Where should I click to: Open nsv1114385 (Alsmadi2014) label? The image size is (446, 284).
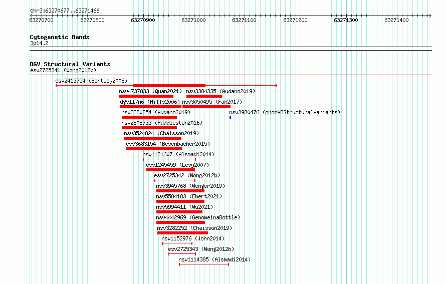coord(214,259)
